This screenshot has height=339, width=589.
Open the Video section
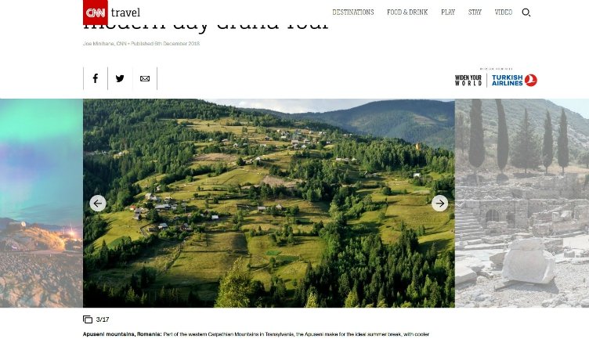(504, 13)
